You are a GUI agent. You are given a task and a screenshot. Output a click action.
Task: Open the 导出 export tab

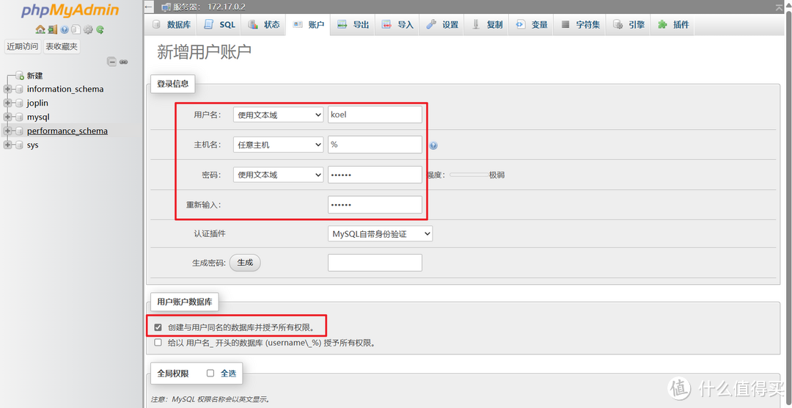(x=353, y=24)
